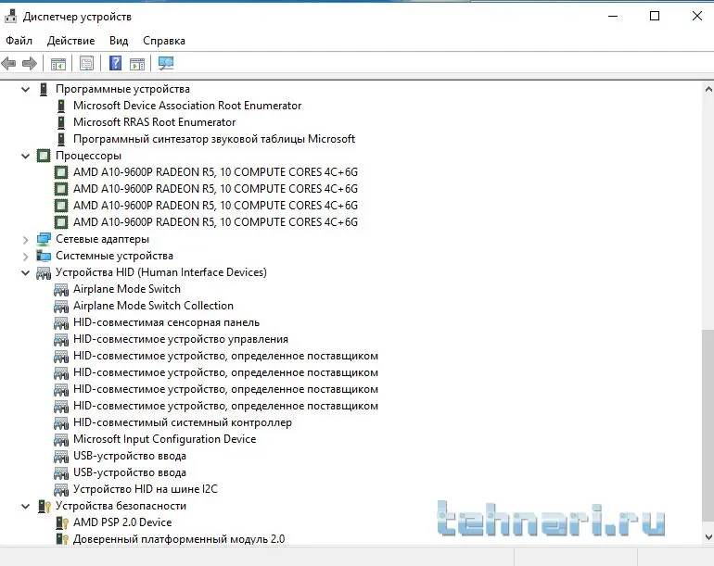The image size is (714, 566).
Task: Select the second USB-устройство ввода entry
Action: [x=129, y=472]
